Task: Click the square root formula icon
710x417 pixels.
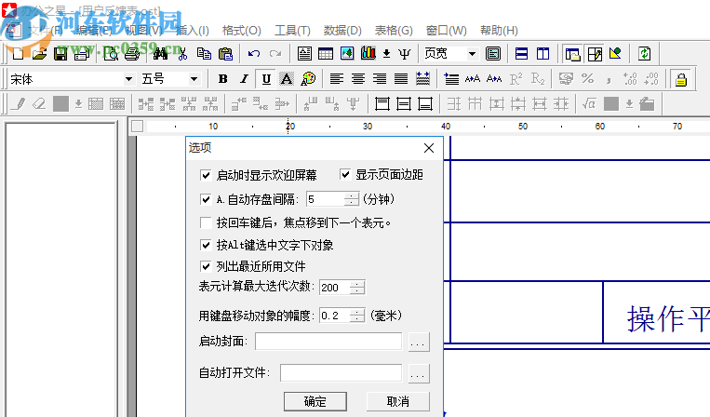Action: click(589, 104)
